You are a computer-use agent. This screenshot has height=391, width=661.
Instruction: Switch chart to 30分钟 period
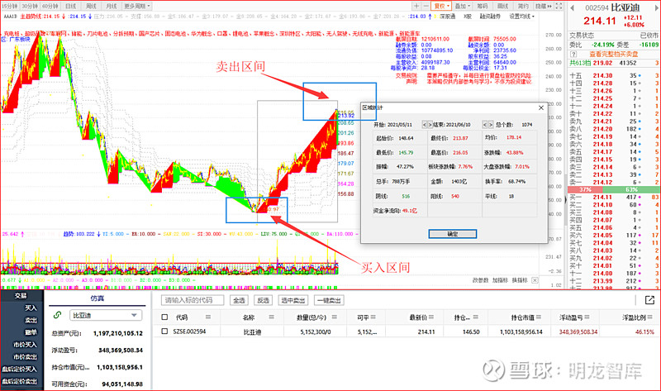click(x=30, y=6)
